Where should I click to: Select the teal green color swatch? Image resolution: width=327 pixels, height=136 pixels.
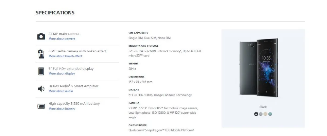pyautogui.click(x=270, y=114)
